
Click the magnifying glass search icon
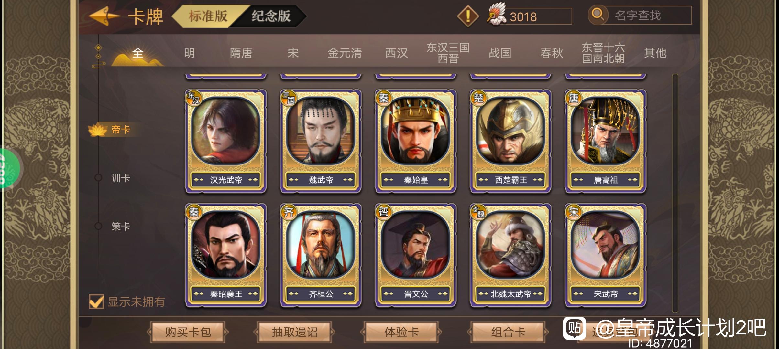tap(598, 15)
